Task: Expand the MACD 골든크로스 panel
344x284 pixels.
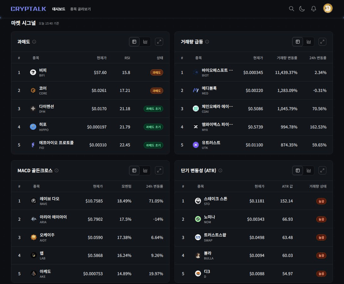Action: tap(159, 170)
